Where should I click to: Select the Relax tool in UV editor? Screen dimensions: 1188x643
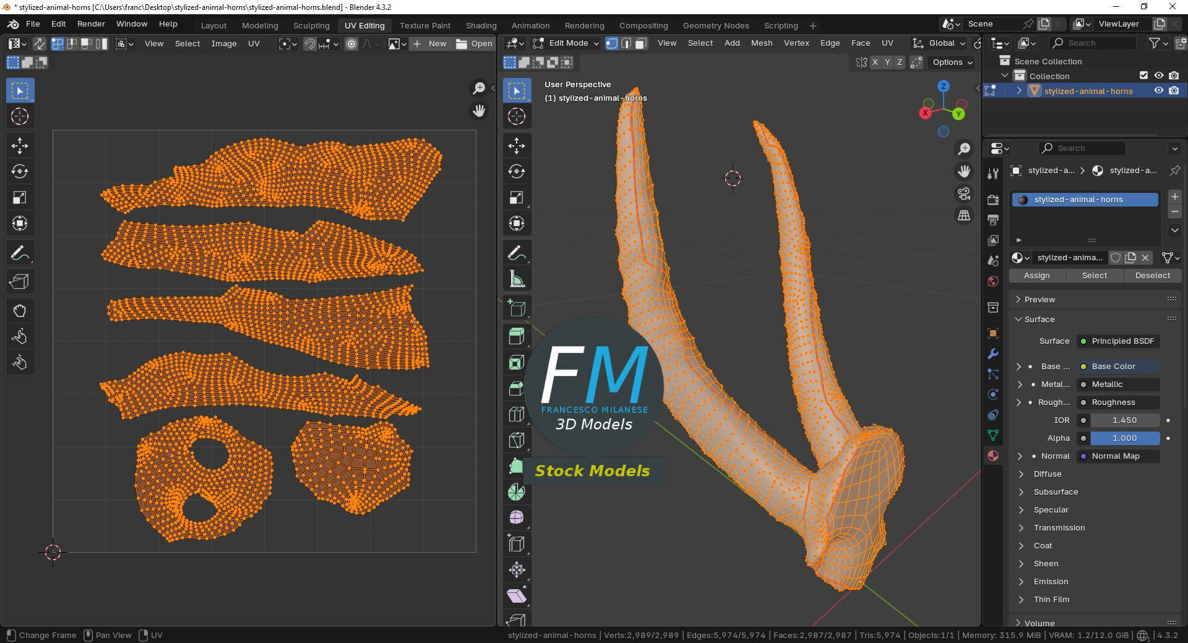20,337
